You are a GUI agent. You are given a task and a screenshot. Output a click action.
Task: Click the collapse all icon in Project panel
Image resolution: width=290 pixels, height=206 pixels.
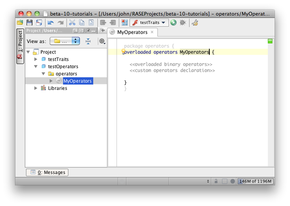[x=88, y=41]
